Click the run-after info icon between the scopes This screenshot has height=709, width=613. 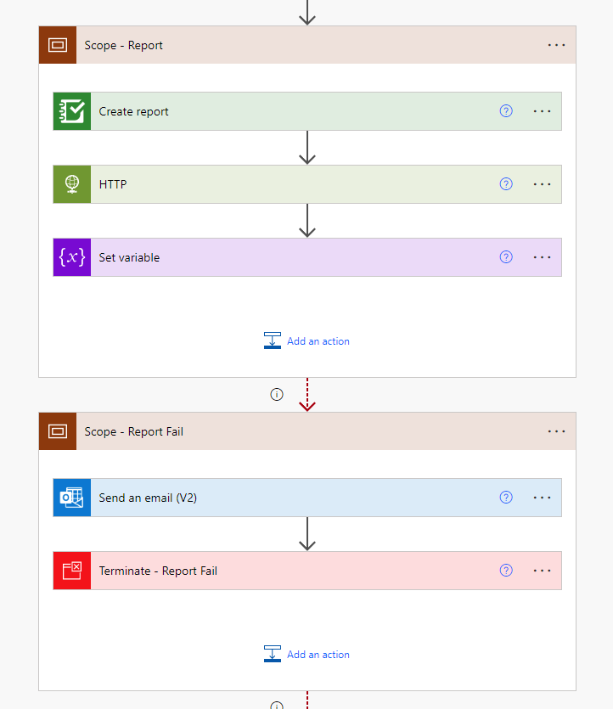click(x=276, y=394)
